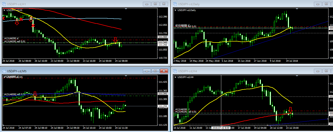Open the USDJPY-cd,H1 in-chart dropdown arrow
The height and width of the screenshot is (132, 333).
[5, 10]
